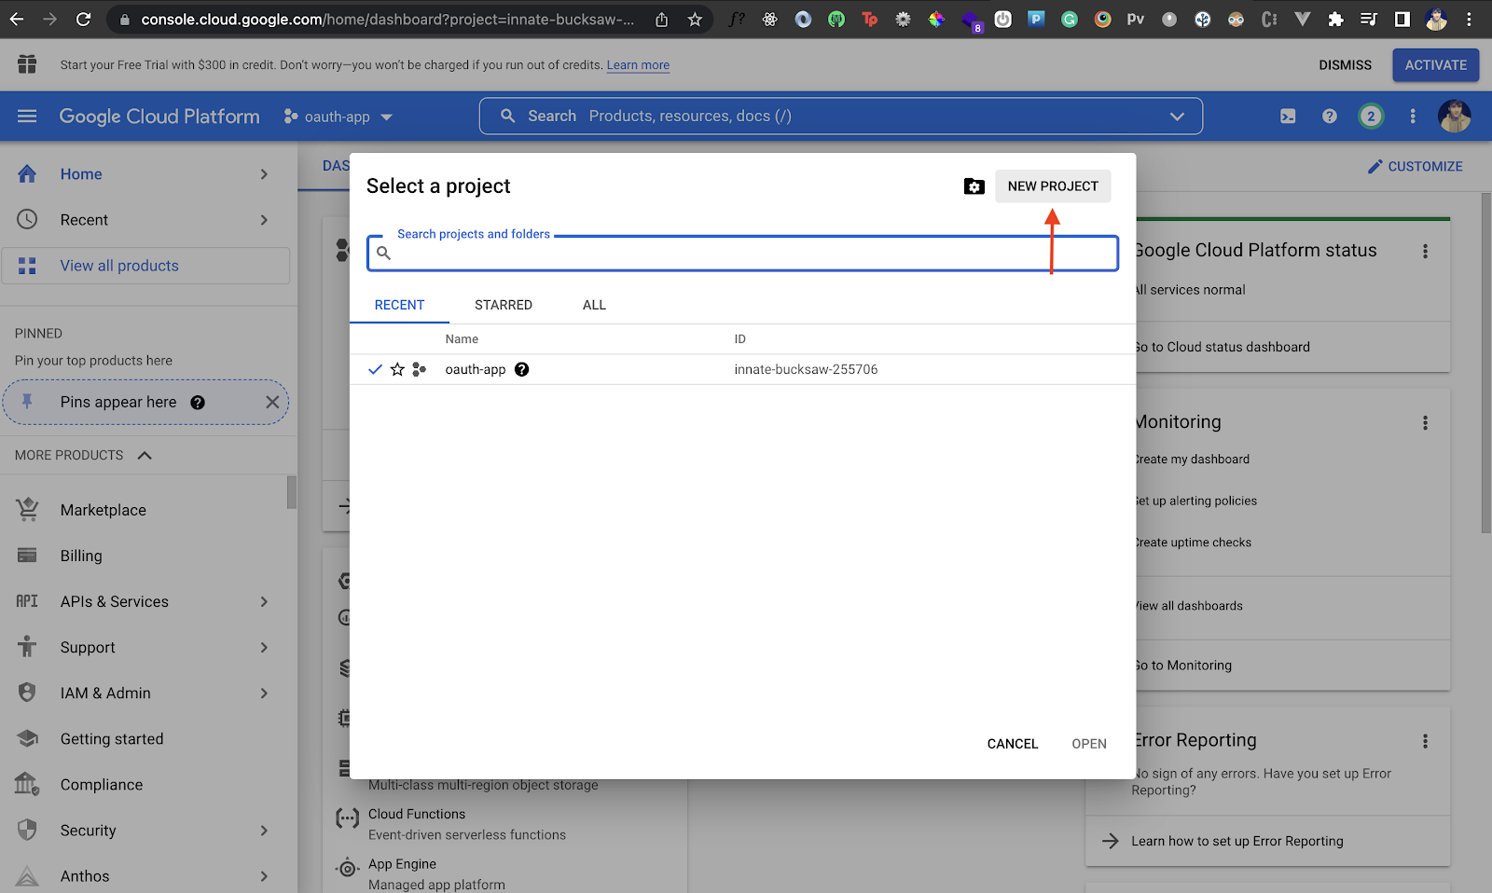This screenshot has width=1492, height=893.
Task: Open the account avatar in the blue header
Action: [1455, 117]
